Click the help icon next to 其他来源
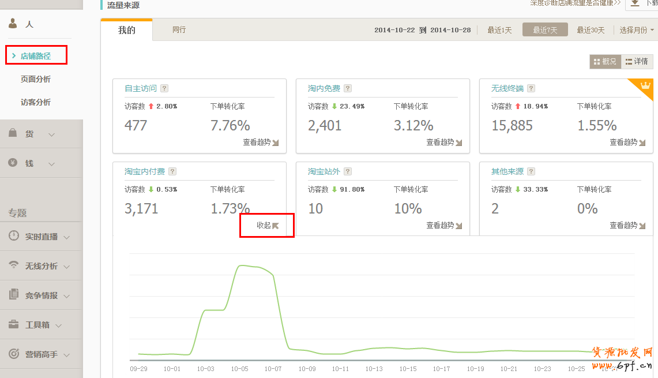658x378 pixels. click(531, 171)
